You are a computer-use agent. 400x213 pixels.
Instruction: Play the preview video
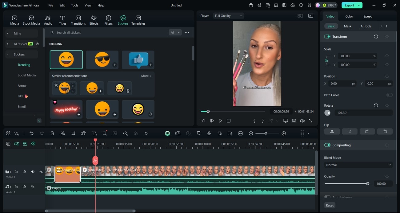tap(220, 121)
